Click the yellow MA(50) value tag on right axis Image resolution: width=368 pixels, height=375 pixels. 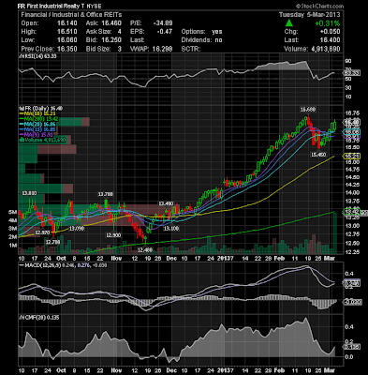tap(352, 156)
